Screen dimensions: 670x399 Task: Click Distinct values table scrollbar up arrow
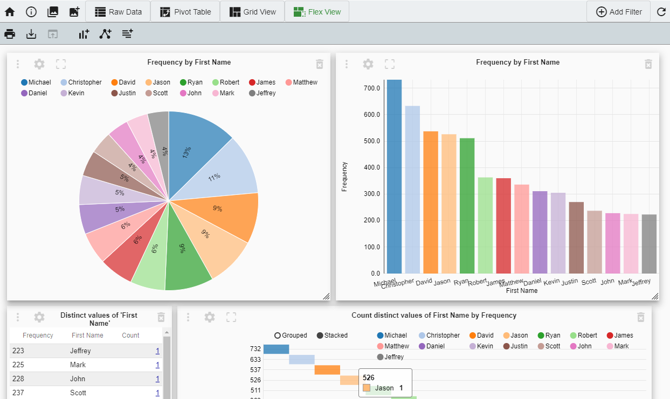(167, 333)
